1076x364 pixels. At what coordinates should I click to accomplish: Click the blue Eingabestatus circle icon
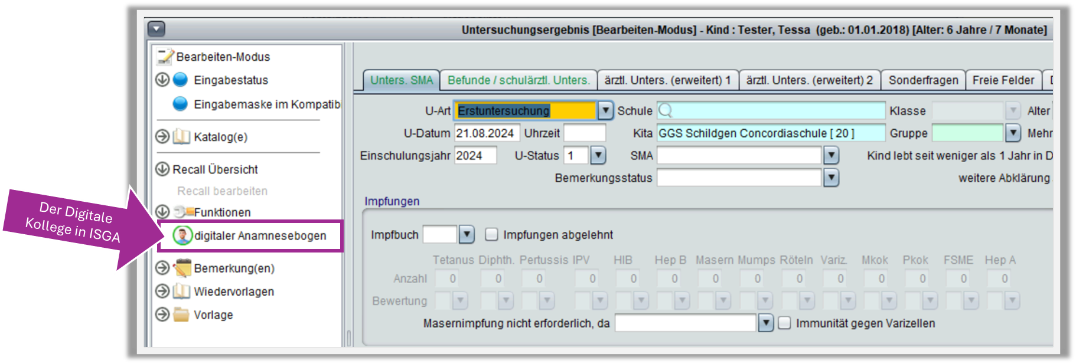(x=180, y=80)
